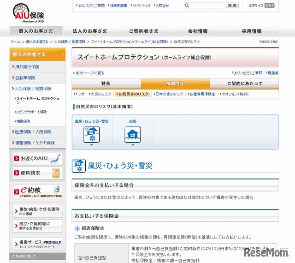Select 自然災害のリスク sub-navigation item
The height and width of the screenshot is (263, 295).
coord(132,94)
